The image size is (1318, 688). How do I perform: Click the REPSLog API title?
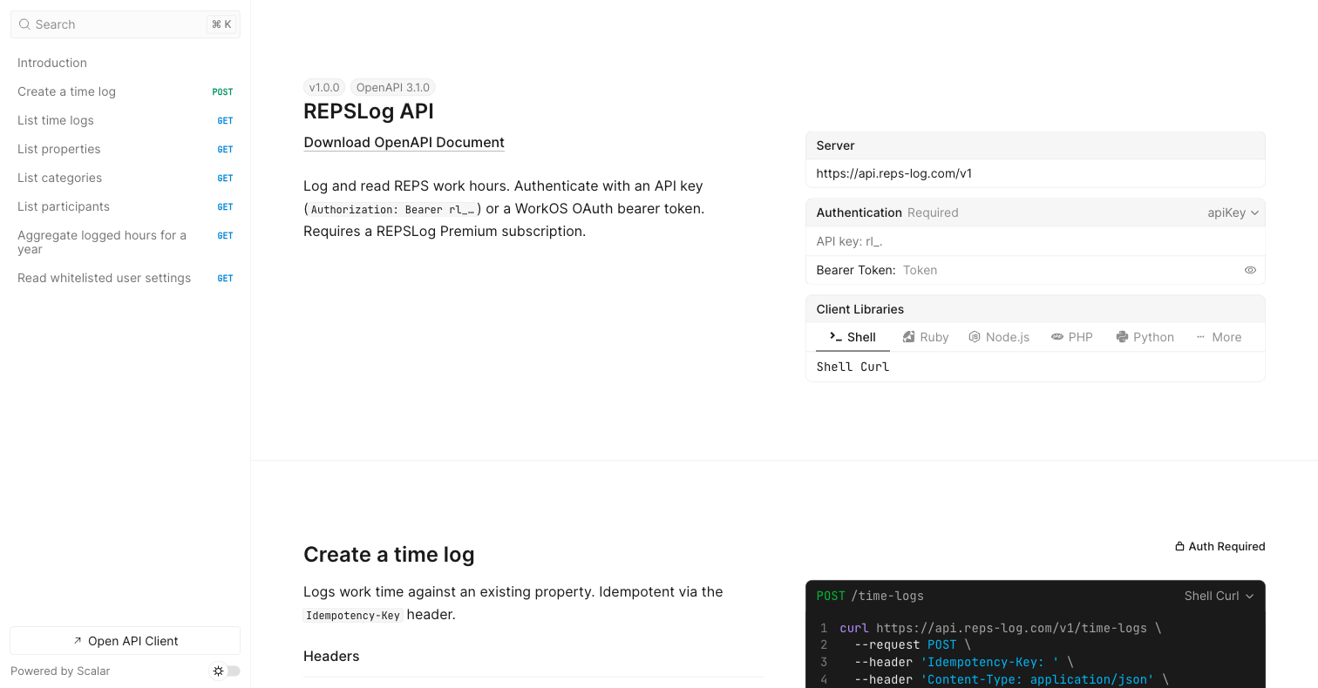click(x=369, y=111)
